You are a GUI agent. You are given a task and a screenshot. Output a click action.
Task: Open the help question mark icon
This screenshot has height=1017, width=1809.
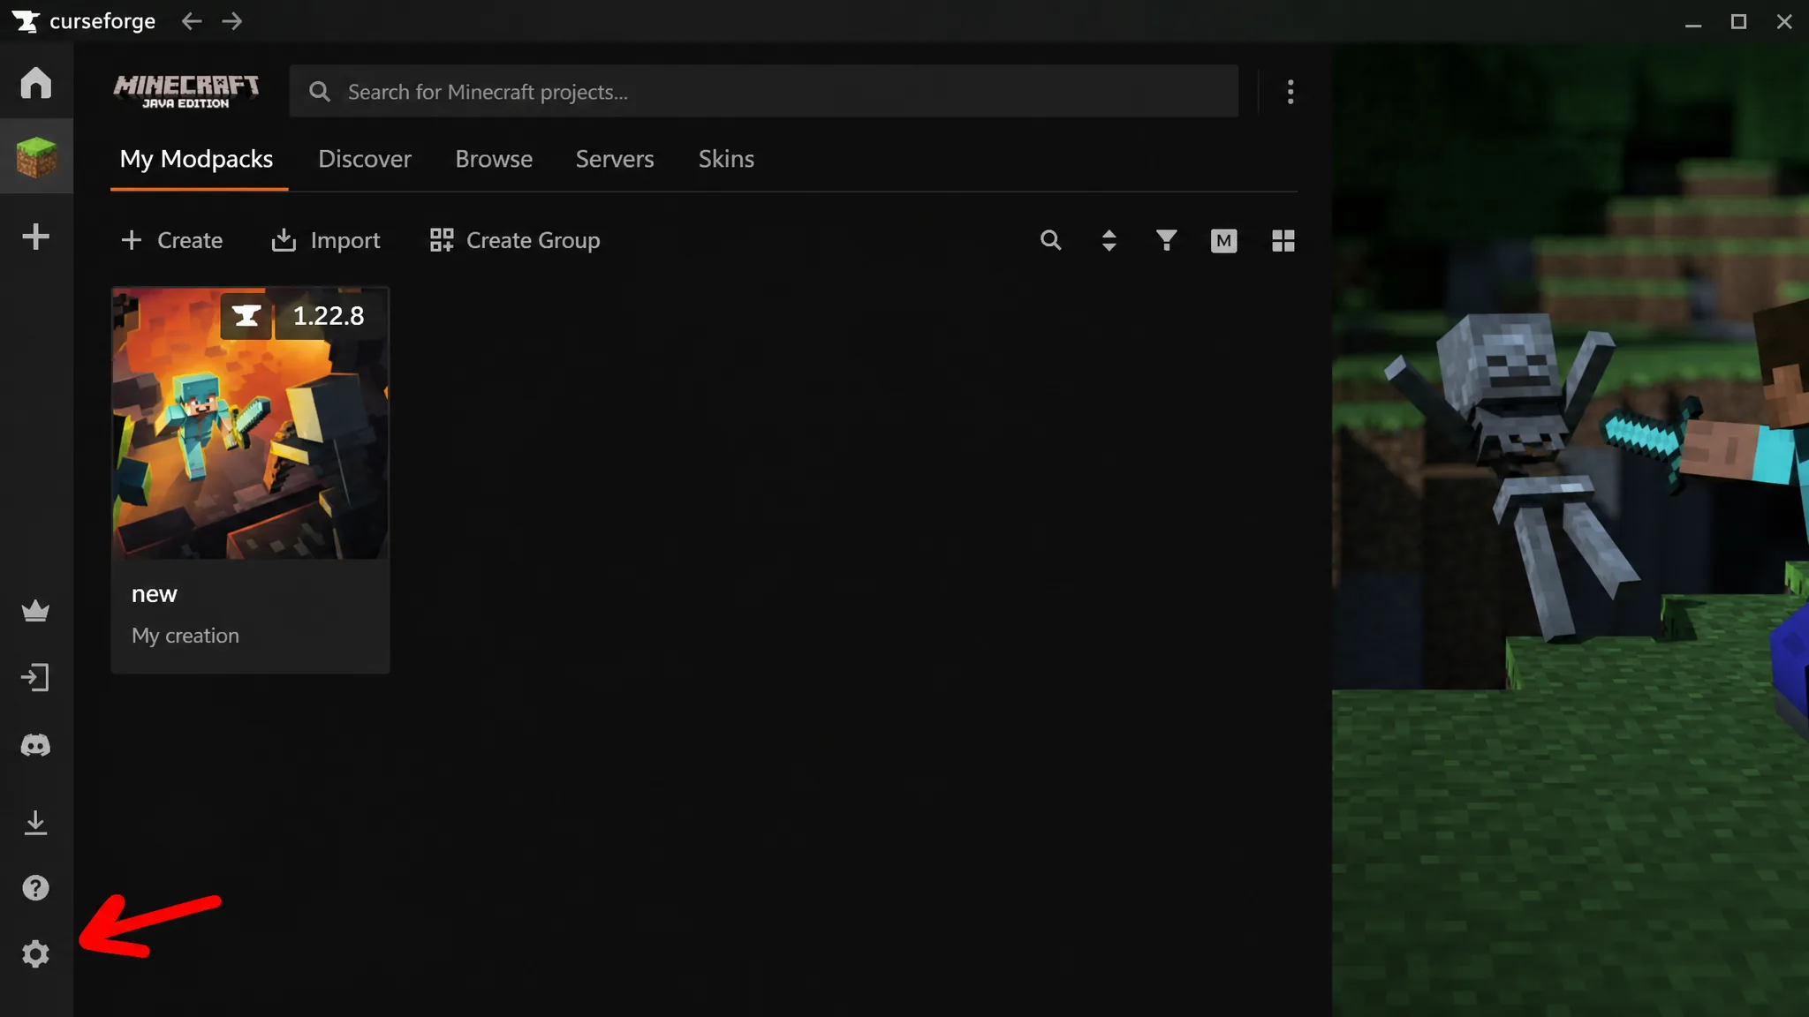point(35,888)
